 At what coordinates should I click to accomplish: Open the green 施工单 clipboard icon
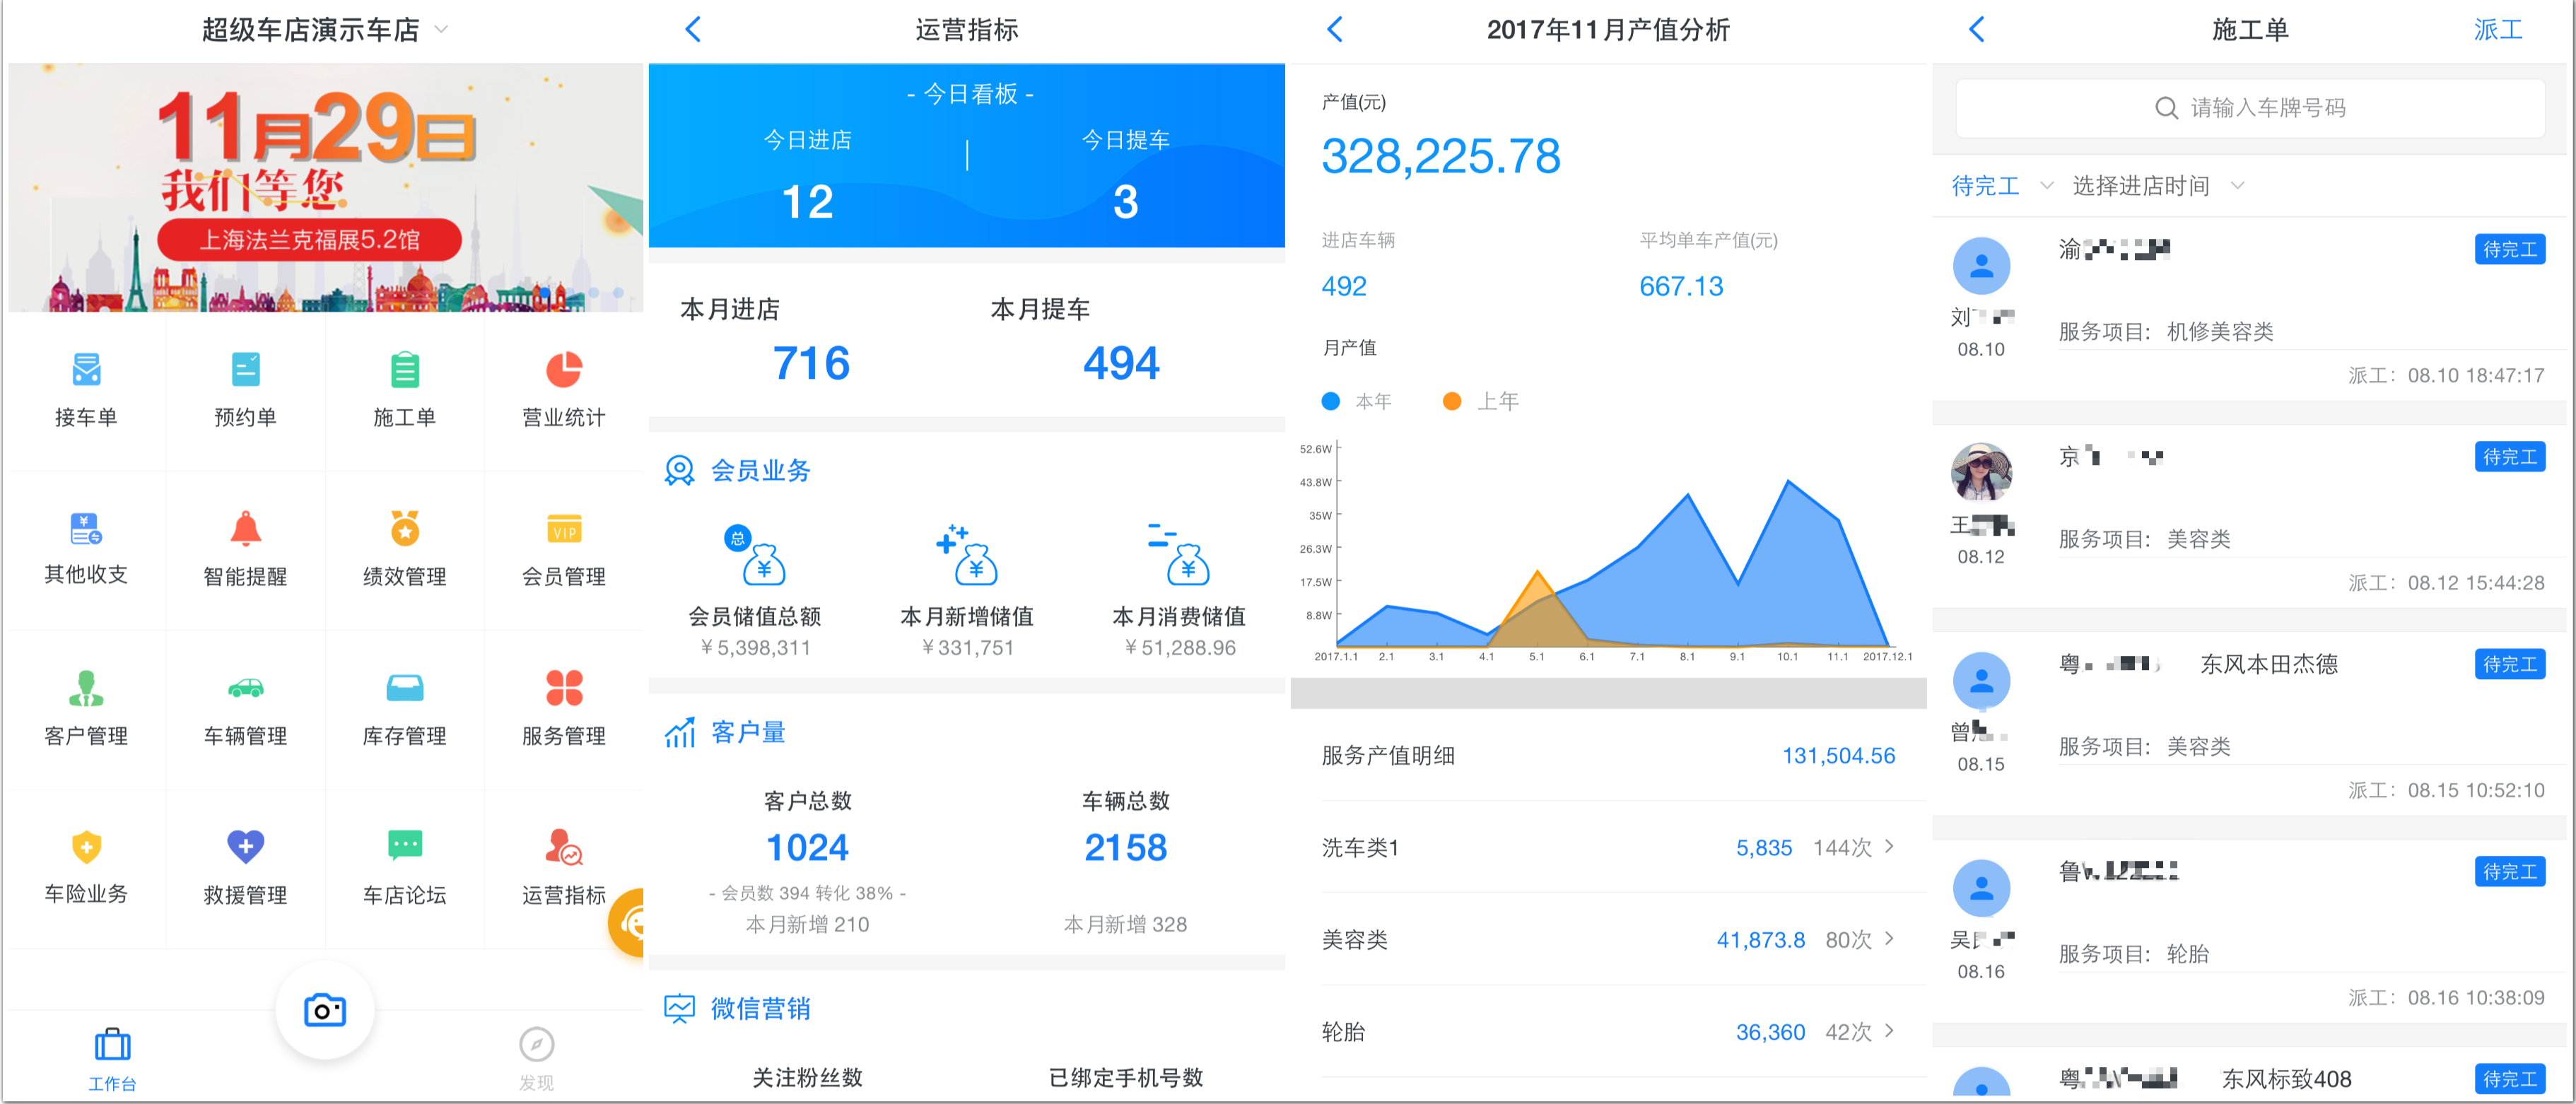coord(404,370)
